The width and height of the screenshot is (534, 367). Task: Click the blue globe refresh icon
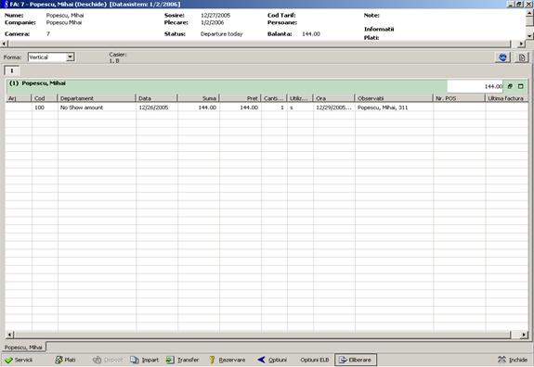[502, 57]
